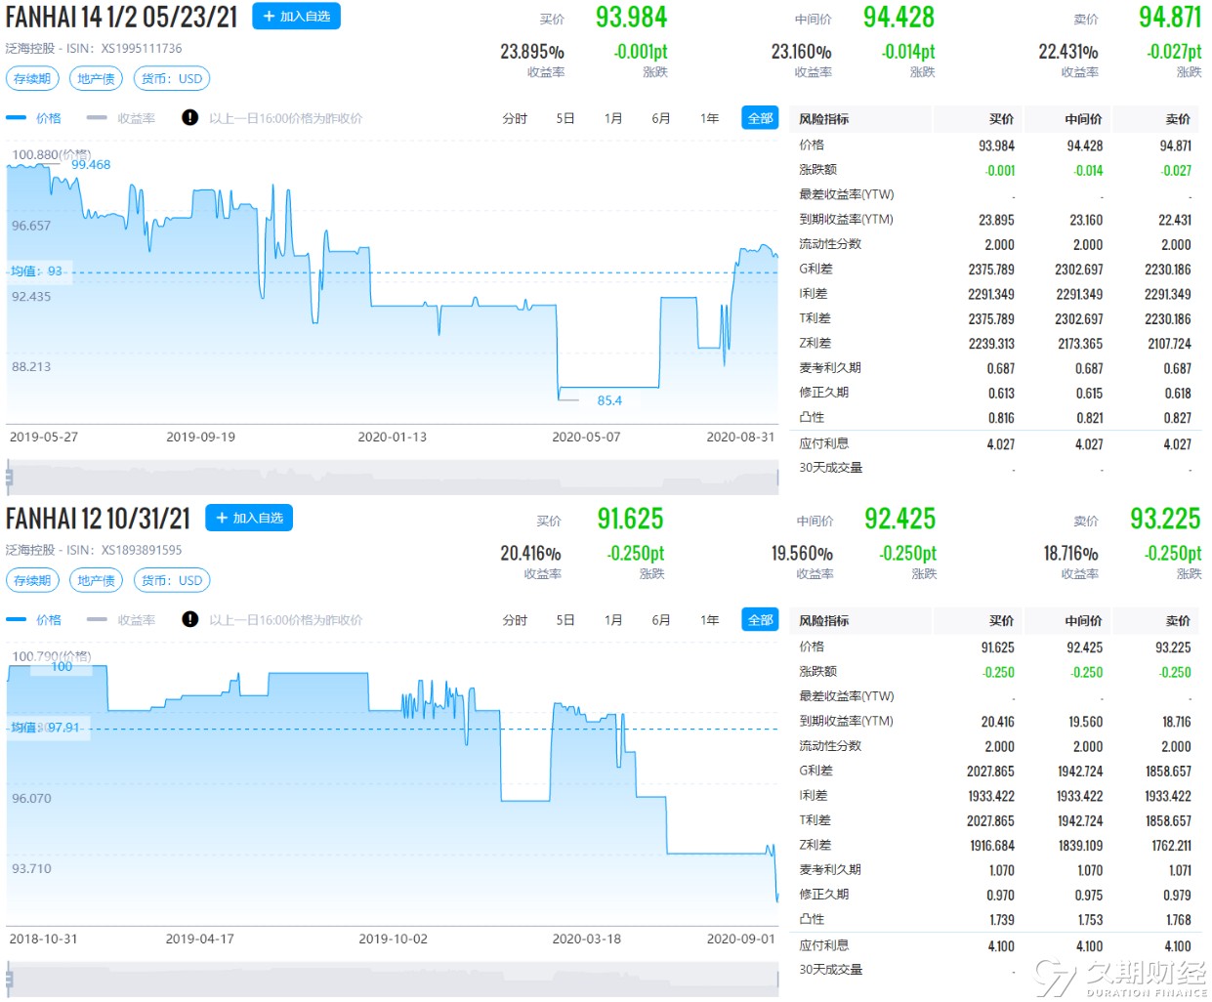1212x1002 pixels.
Task: Select 1月 range tab in FANHAI 14 1/2 chart
Action: [x=613, y=118]
